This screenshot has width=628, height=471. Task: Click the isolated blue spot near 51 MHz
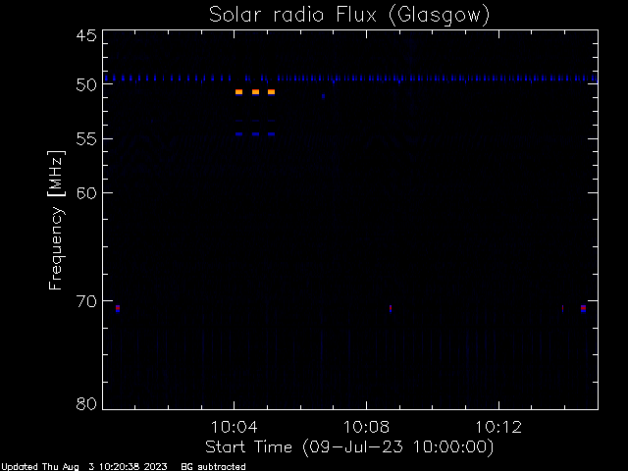click(323, 96)
